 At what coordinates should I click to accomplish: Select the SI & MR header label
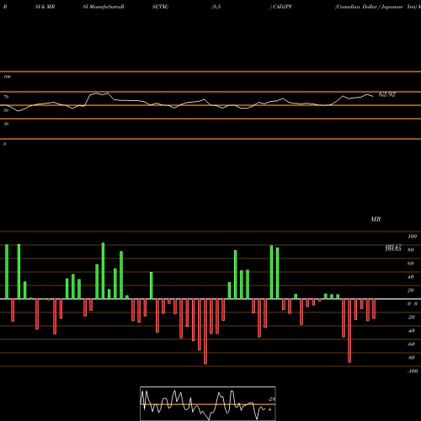coord(45,7)
